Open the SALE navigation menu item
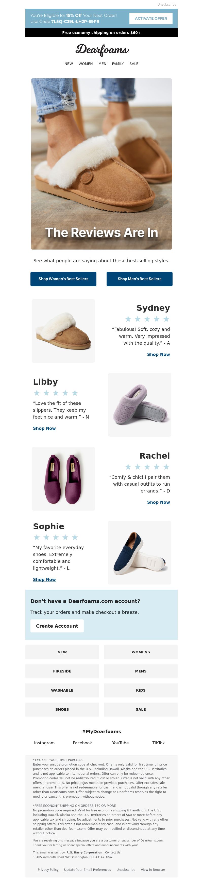 click(x=134, y=64)
